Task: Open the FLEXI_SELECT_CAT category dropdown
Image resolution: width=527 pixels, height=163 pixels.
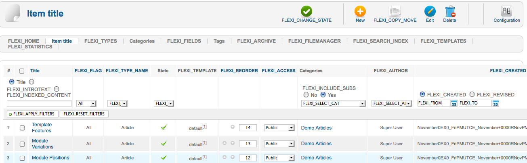Action: (334, 103)
